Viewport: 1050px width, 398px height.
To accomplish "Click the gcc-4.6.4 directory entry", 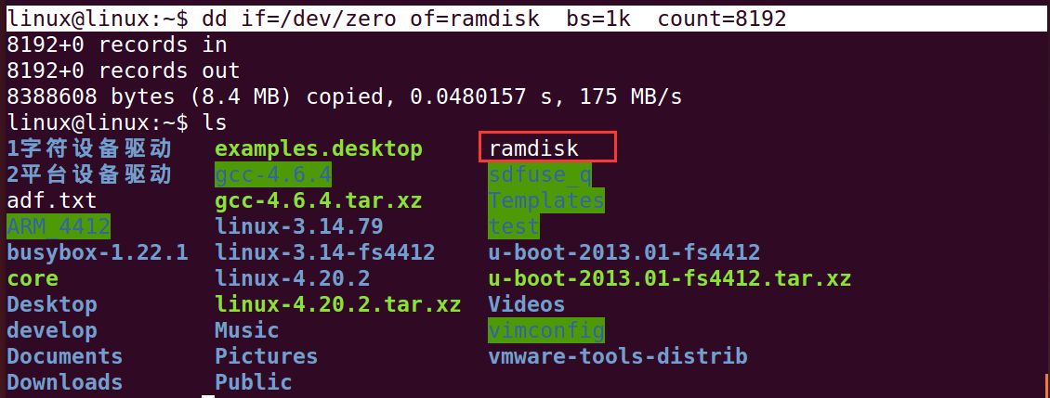I will [273, 174].
